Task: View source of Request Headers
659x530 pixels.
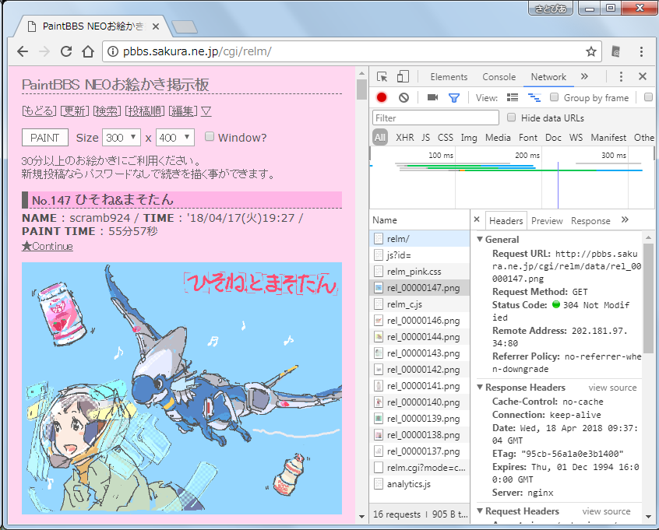Action: [x=606, y=511]
